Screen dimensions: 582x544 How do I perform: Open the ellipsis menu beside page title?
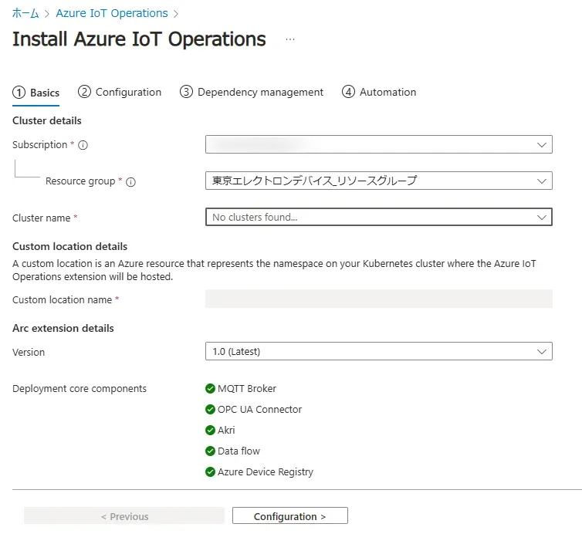pyautogui.click(x=290, y=40)
